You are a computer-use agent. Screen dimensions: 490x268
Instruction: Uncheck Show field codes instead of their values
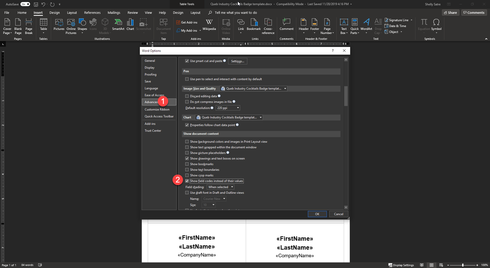[x=187, y=181]
